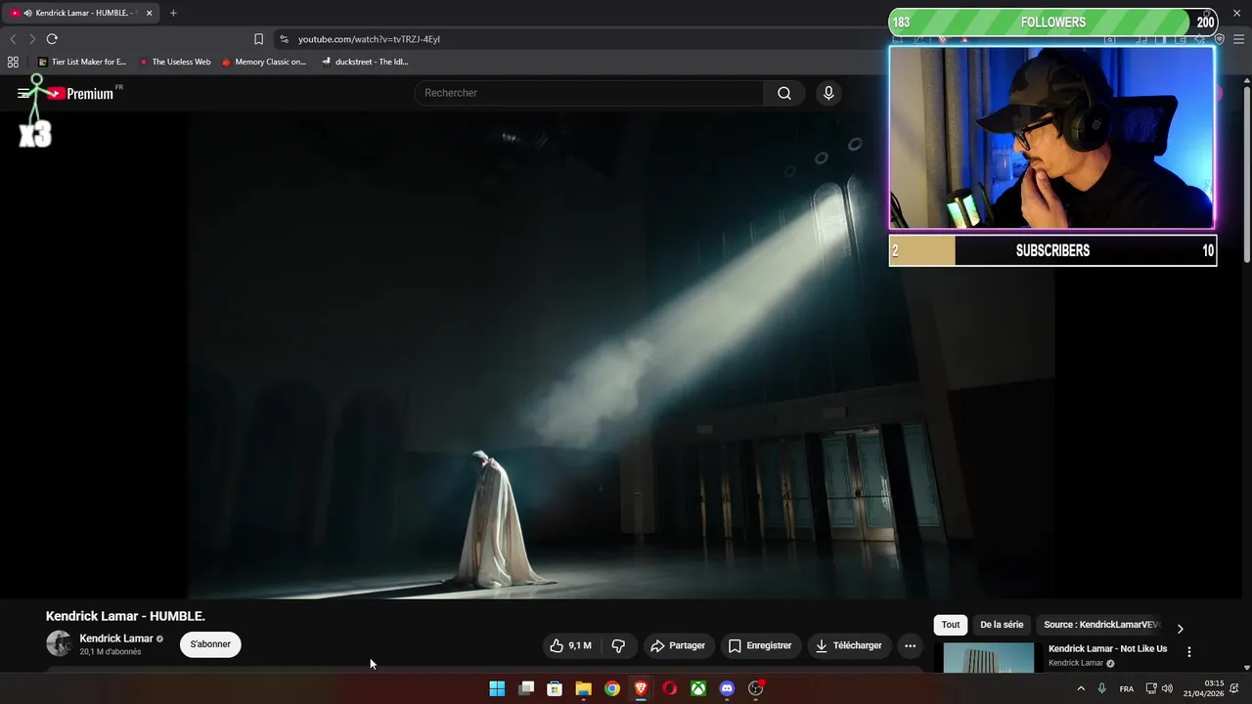Start voice search with microphone icon
This screenshot has width=1252, height=704.
click(x=828, y=93)
